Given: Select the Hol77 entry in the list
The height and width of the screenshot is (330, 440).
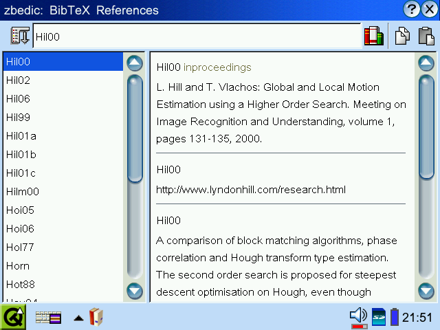Looking at the screenshot, I should click(20, 247).
